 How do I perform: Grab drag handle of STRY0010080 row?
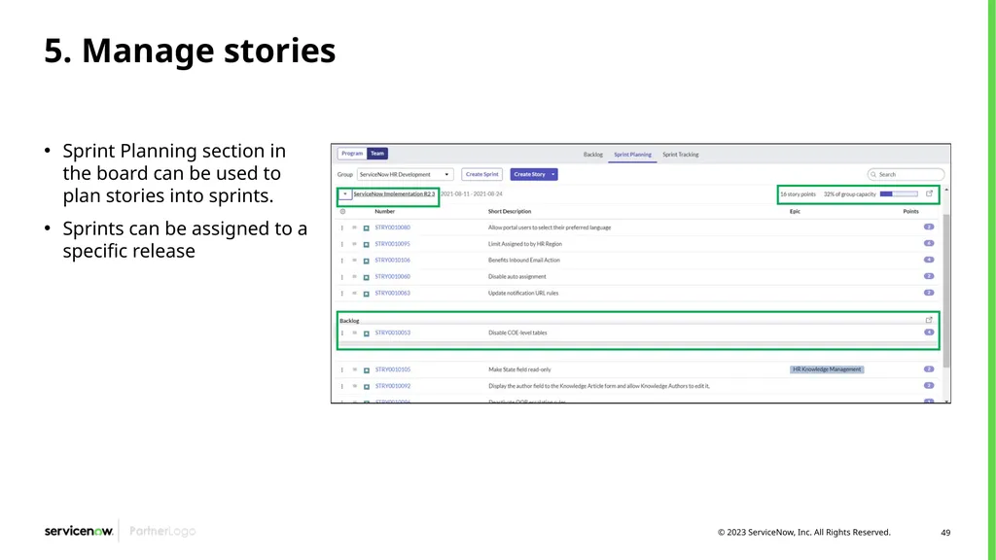click(x=354, y=227)
